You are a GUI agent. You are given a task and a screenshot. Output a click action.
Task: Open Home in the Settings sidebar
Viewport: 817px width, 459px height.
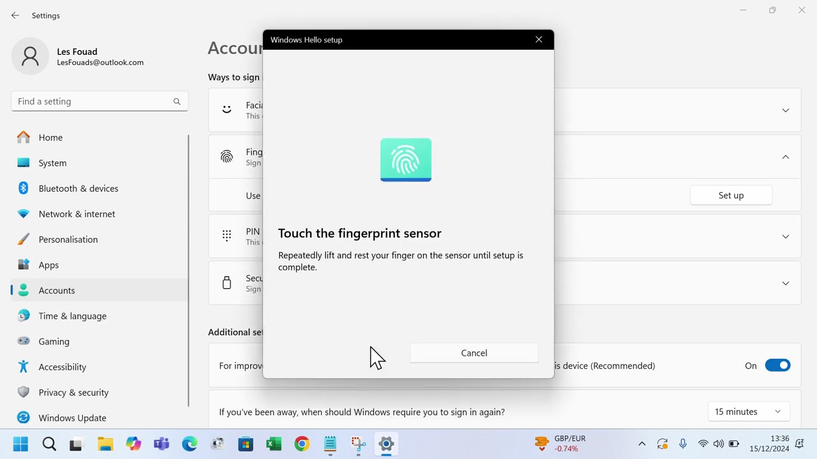coord(99,137)
